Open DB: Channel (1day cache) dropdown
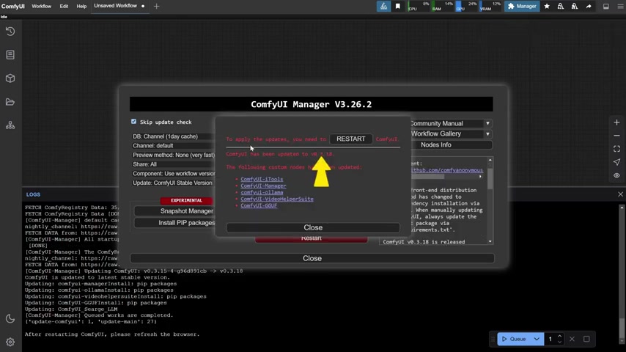Viewport: 626px width, 352px height. tap(173, 136)
